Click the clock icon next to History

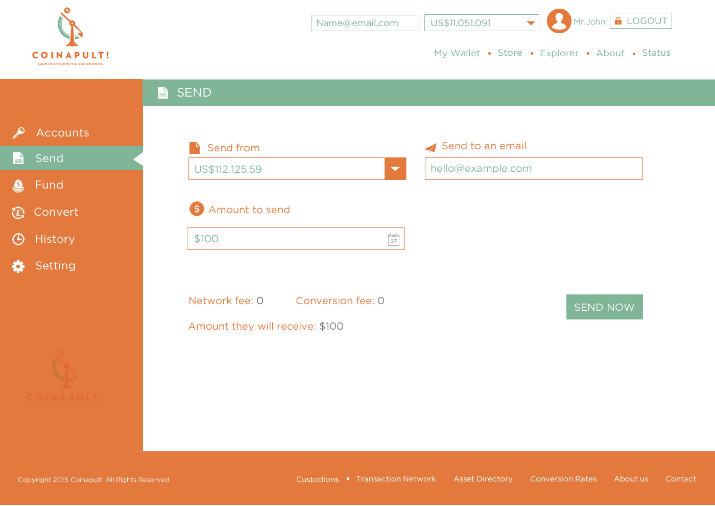pyautogui.click(x=18, y=239)
